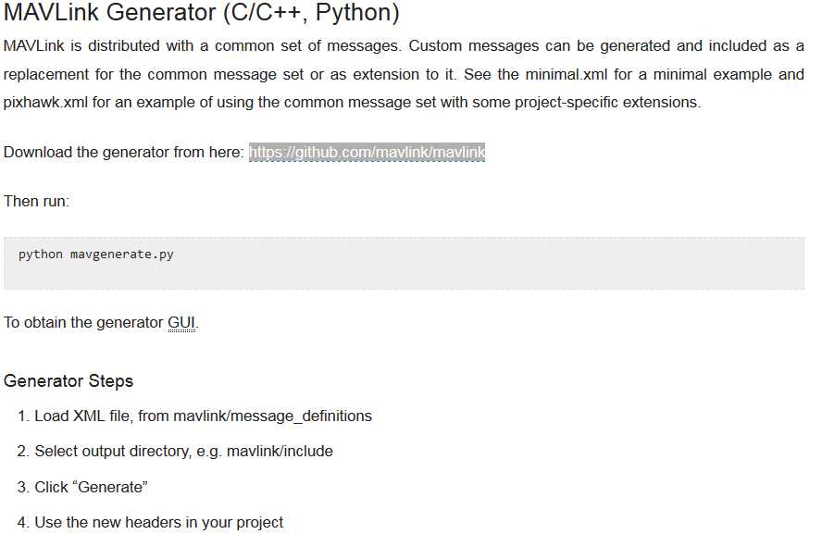Select step 4 'Use the new headers' item

[158, 522]
